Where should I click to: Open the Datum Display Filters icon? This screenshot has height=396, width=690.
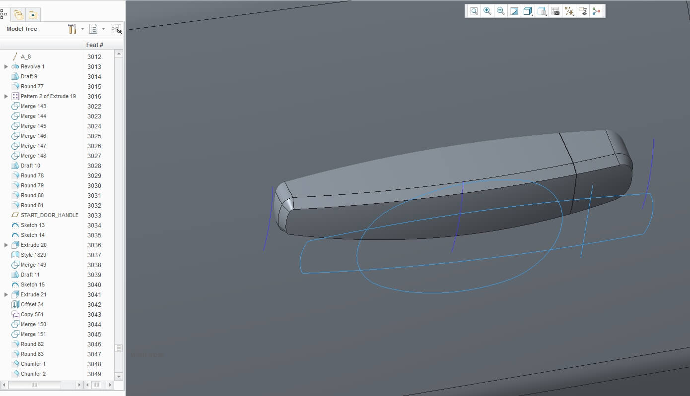pos(569,11)
